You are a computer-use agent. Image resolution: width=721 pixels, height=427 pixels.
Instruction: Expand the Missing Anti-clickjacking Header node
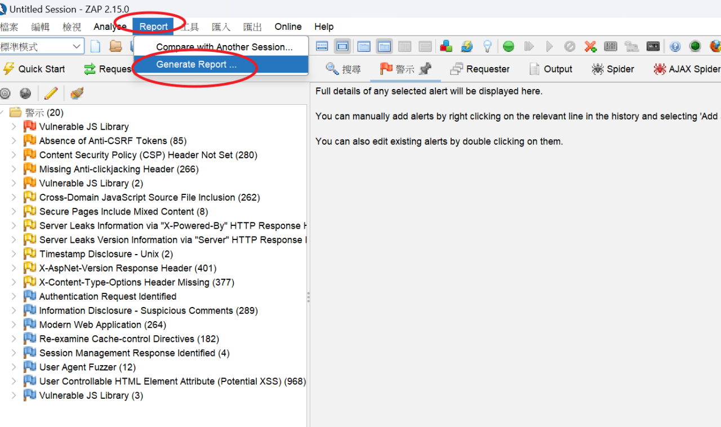coord(14,169)
